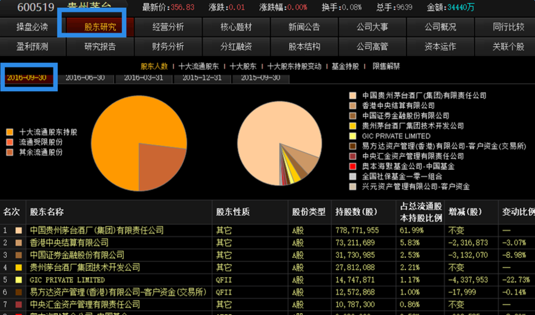Click the stock code 600519

[36, 7]
